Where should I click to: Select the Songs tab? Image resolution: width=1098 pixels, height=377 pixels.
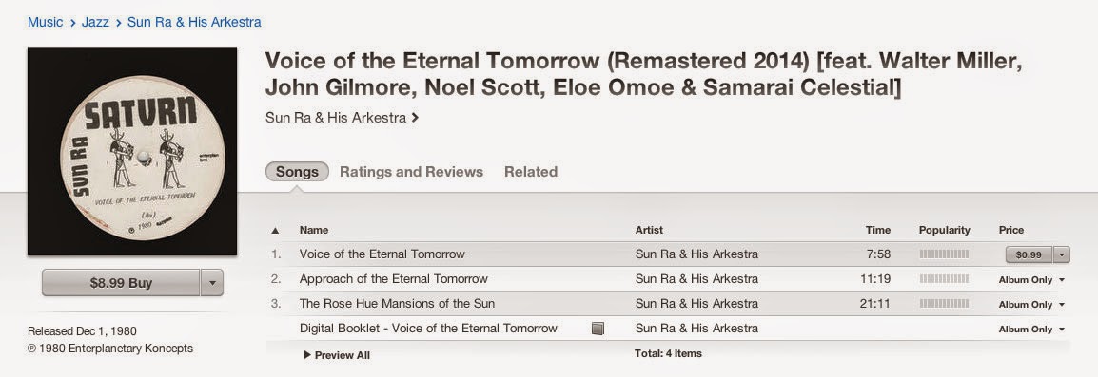click(297, 171)
